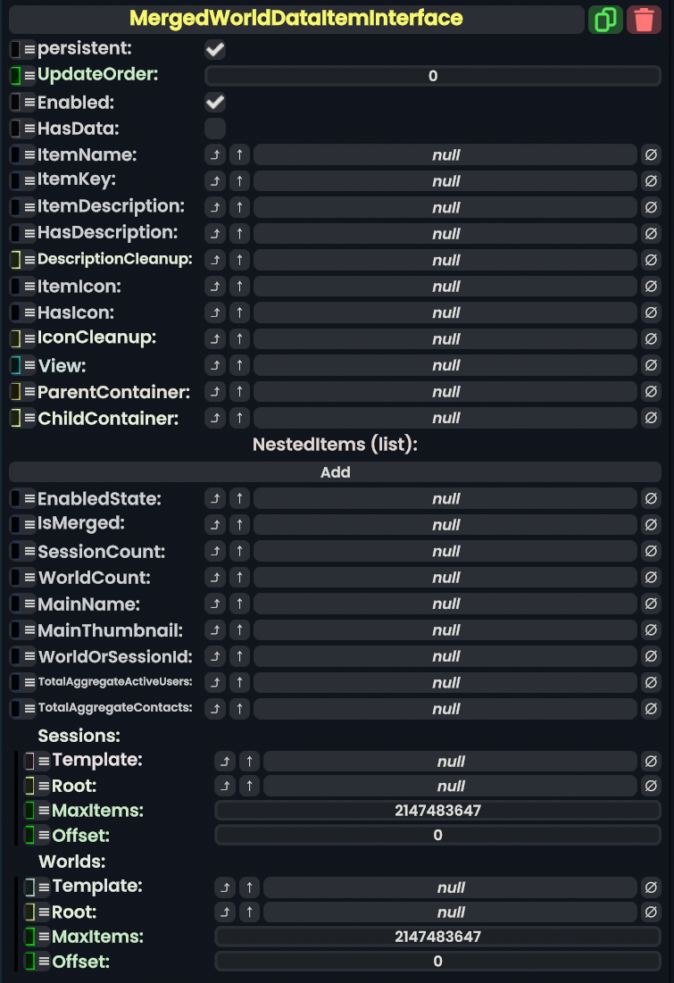Click the Sessions MaxItems value field
This screenshot has width=674, height=983.
point(437,811)
